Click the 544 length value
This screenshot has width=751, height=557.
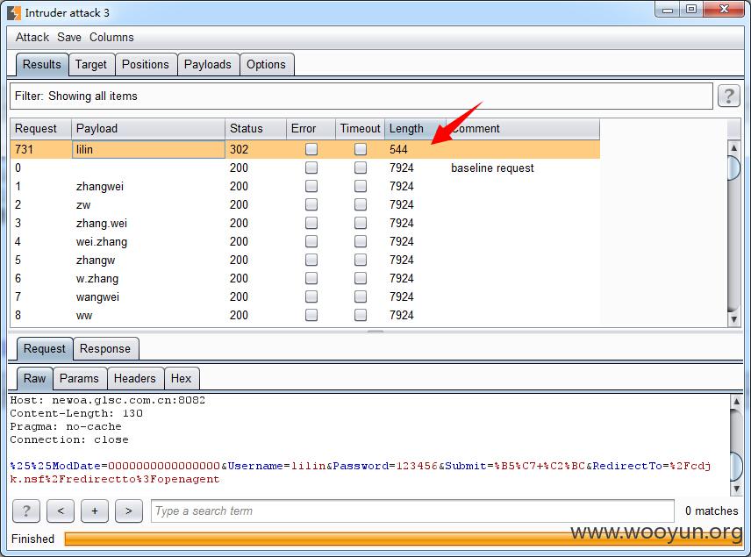click(x=398, y=149)
